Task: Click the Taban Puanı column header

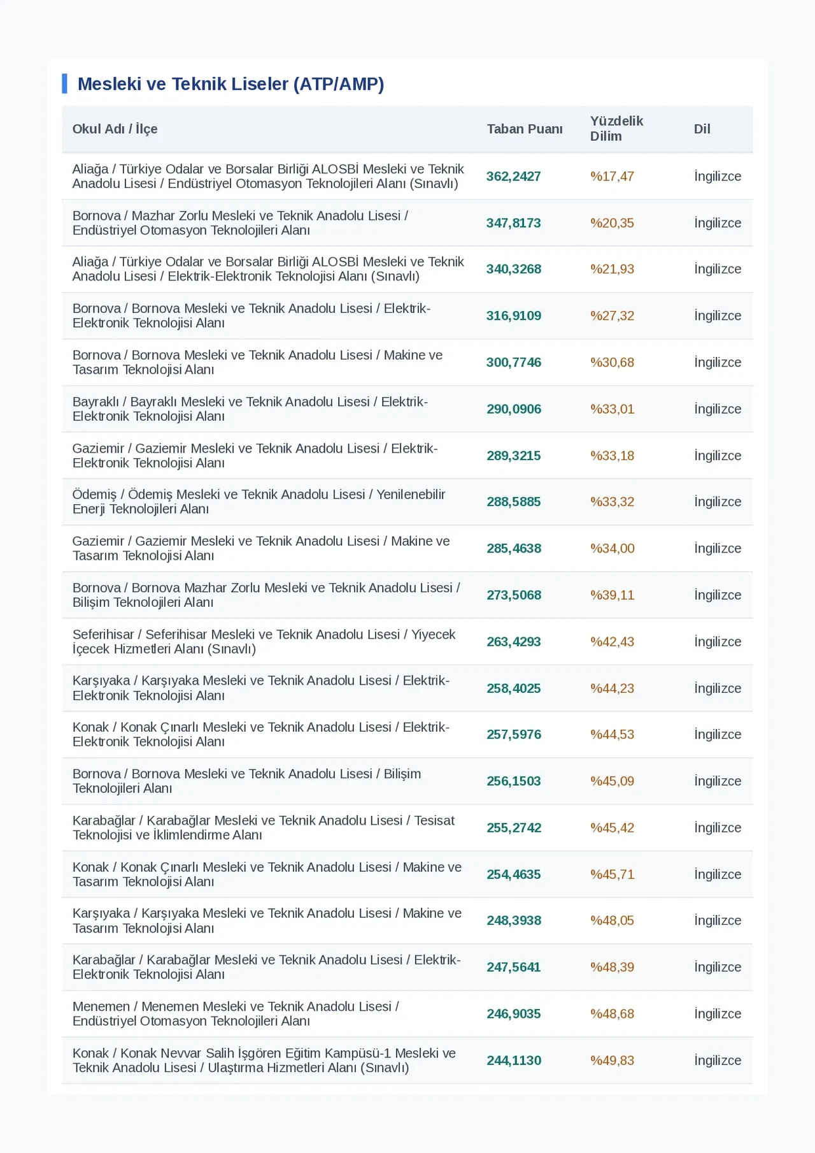Action: 525,129
